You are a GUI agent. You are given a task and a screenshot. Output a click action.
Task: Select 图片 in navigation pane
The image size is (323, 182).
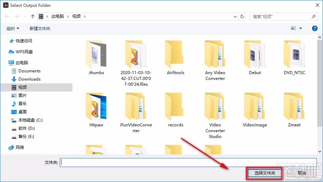click(x=19, y=95)
